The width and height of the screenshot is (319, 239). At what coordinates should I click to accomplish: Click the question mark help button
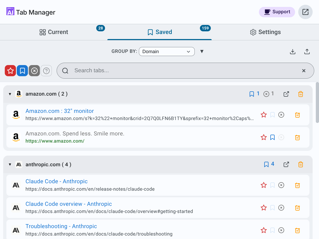point(46,71)
